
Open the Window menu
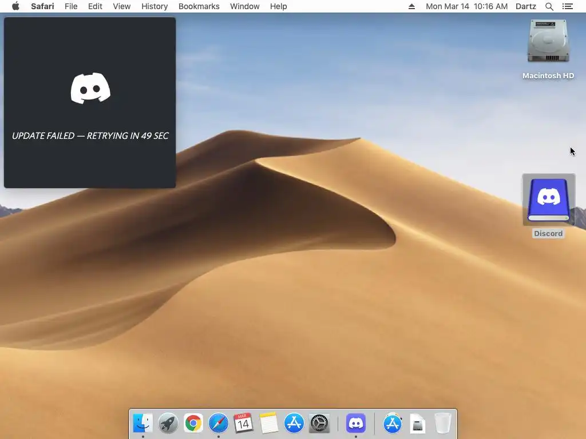pos(245,6)
